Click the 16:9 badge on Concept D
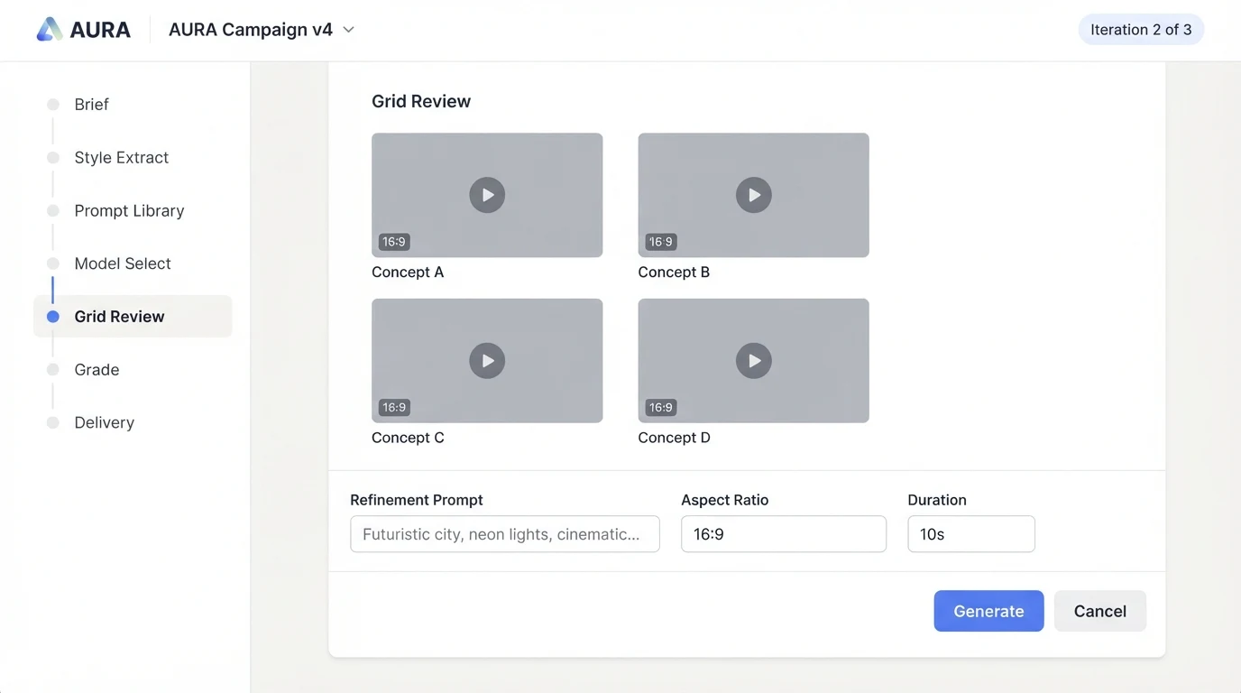Screen dimensions: 1241x693 coord(661,407)
